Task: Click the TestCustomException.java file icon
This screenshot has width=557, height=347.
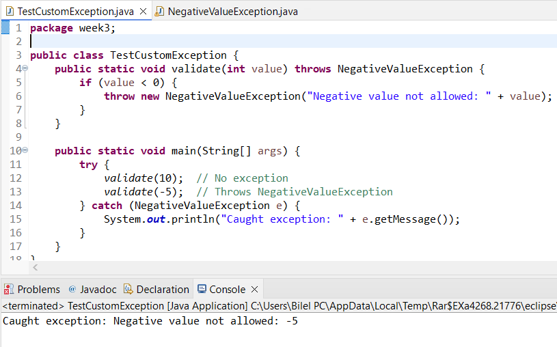Action: coord(10,12)
